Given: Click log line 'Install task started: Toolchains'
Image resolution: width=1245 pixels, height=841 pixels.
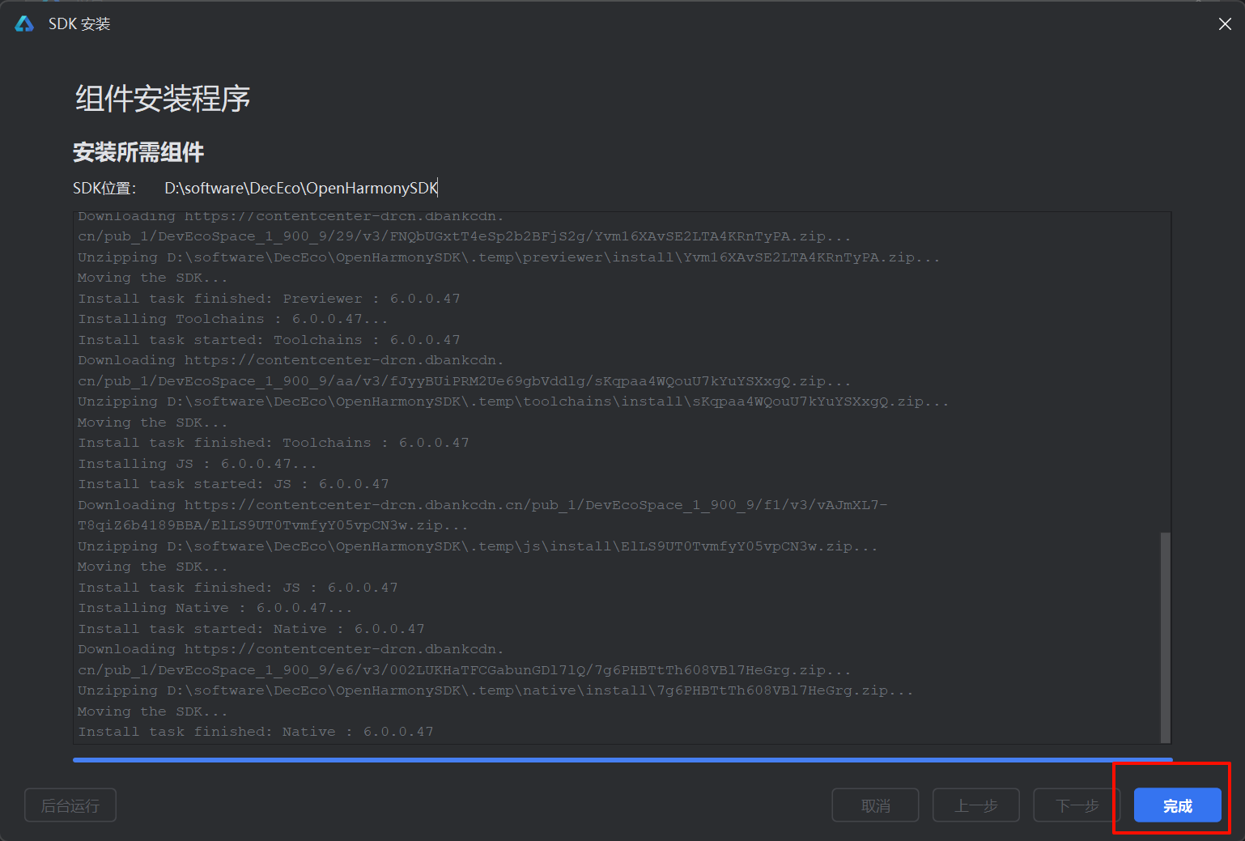Looking at the screenshot, I should click(x=269, y=340).
